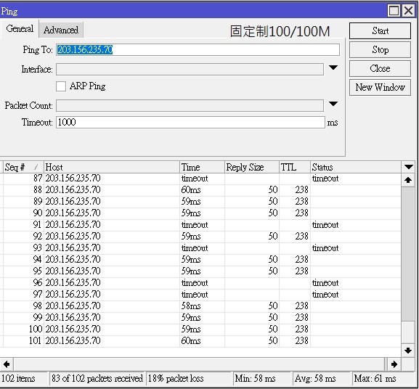This screenshot has width=419, height=389.
Task: Expand the Packet Count dropdown arrow
Action: [333, 104]
